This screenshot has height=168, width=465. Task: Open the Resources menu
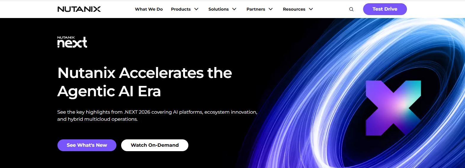(294, 9)
